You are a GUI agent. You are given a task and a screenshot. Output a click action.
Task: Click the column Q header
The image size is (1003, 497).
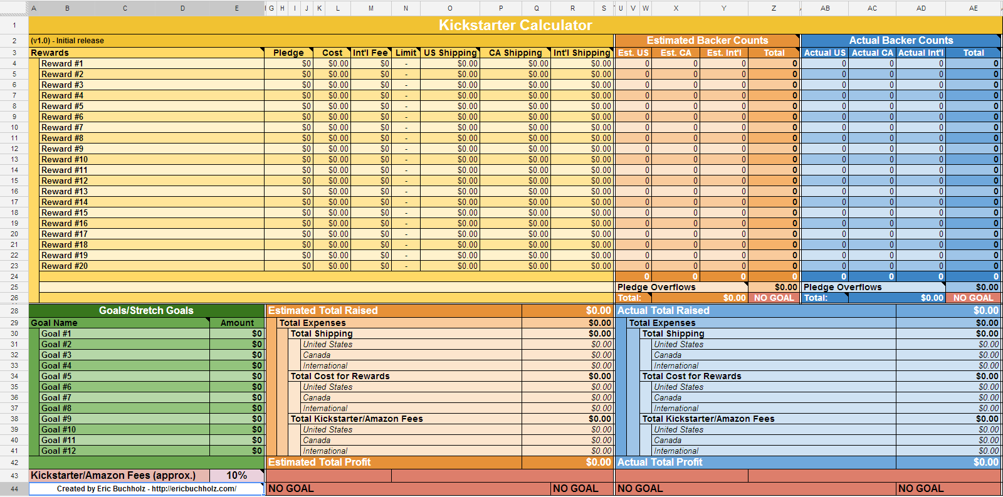(537, 8)
